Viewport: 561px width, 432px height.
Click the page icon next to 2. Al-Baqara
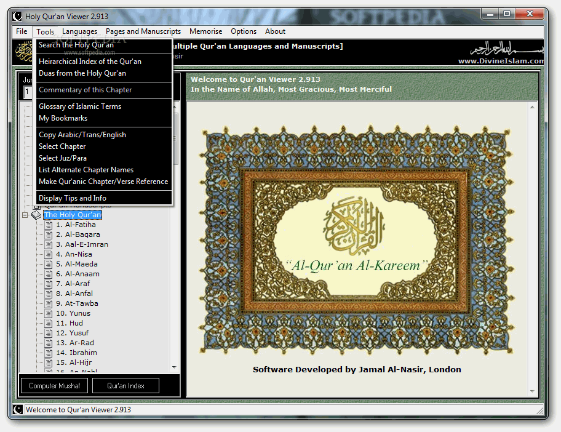click(49, 235)
